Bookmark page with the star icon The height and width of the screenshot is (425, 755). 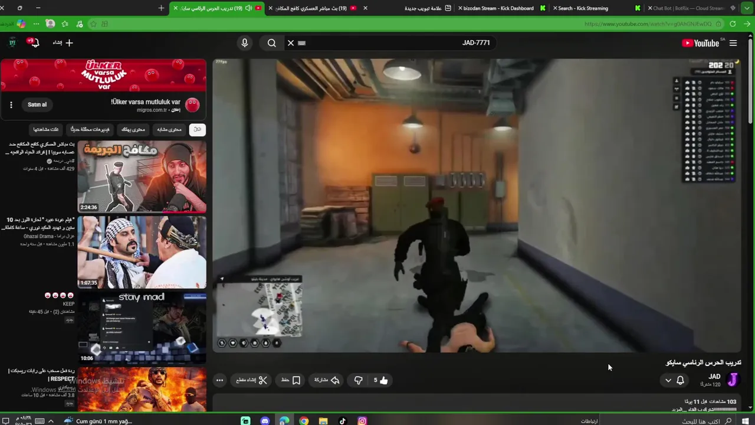tap(93, 24)
